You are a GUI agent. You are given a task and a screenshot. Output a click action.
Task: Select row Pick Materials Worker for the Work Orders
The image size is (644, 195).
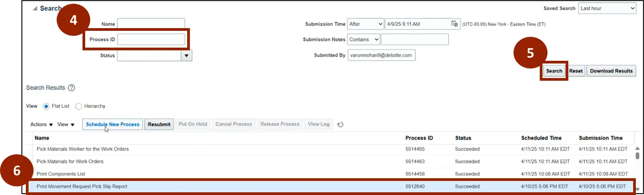[x=330, y=149]
